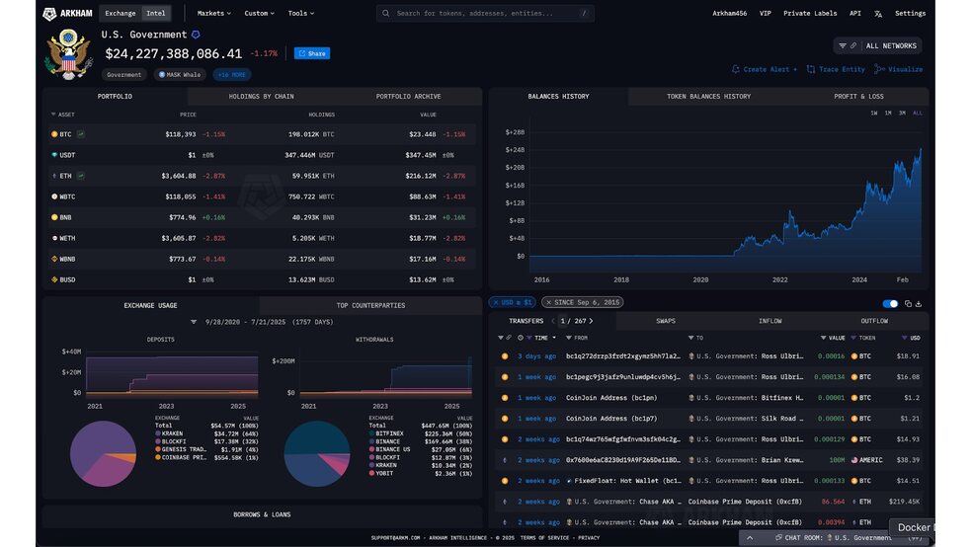Remove the SINCE Sep 6, 2015 filter chip
This screenshot has width=972, height=547.
(x=548, y=302)
